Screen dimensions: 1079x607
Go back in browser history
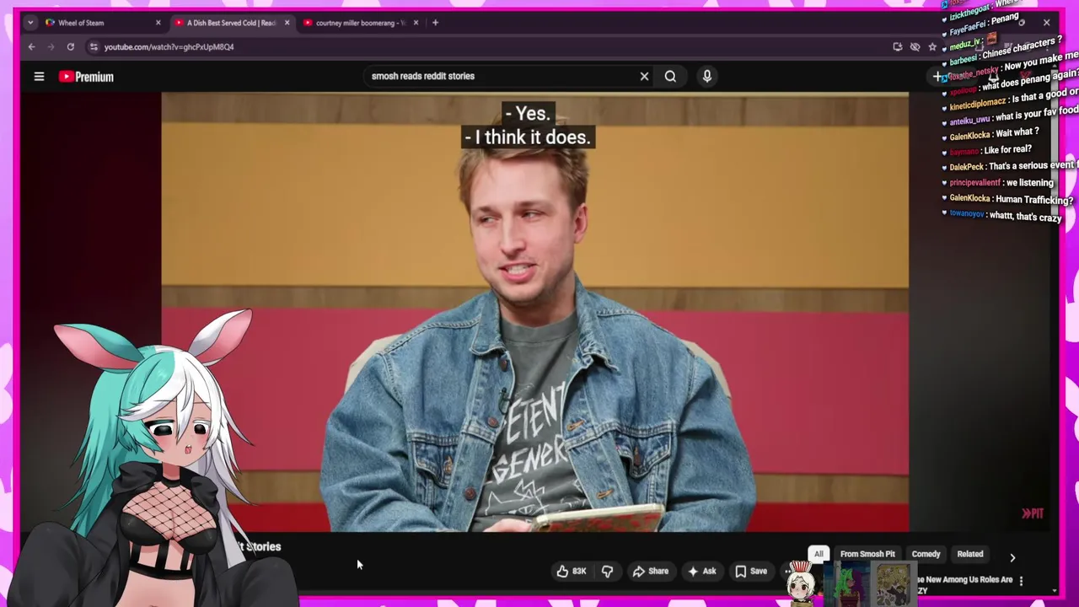point(31,47)
